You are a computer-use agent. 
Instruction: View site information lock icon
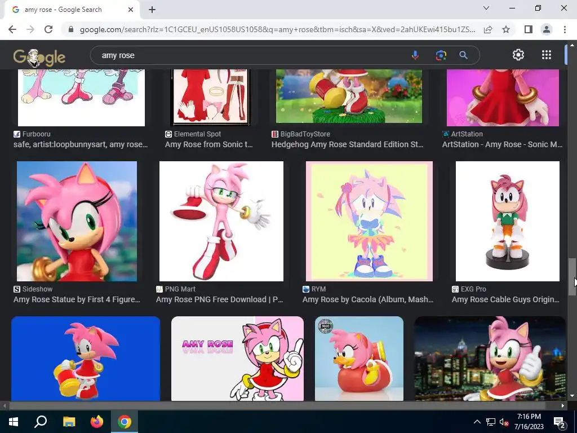(x=71, y=29)
